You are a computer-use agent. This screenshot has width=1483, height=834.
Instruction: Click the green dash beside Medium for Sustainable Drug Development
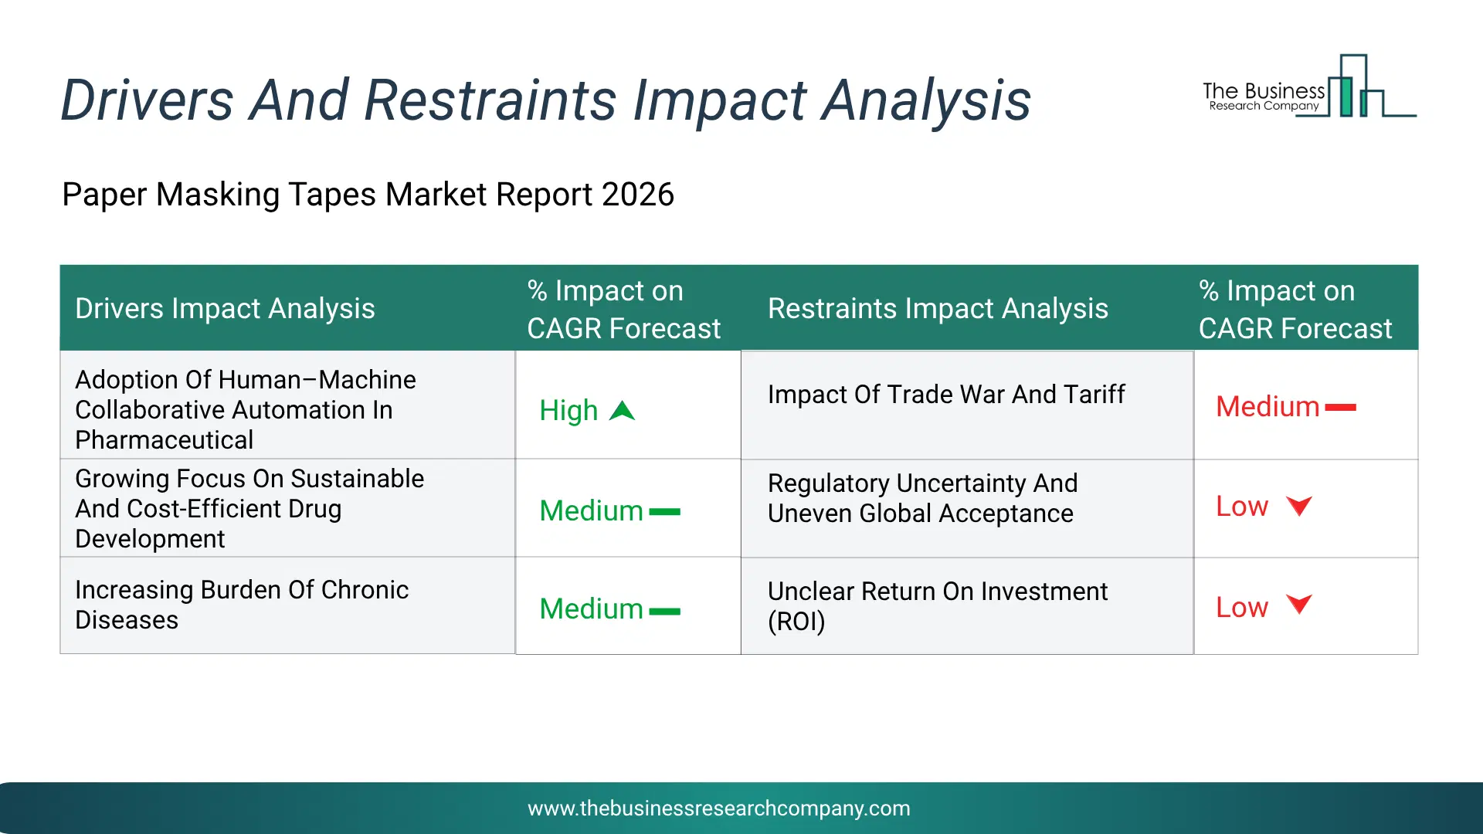pos(664,511)
